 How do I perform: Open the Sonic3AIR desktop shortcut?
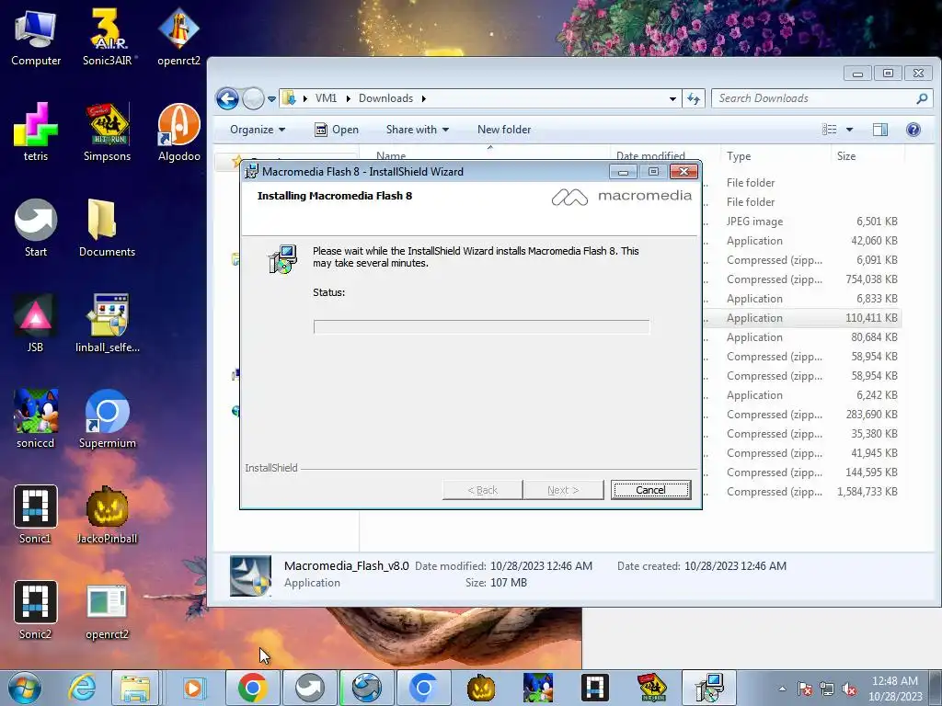(x=107, y=37)
